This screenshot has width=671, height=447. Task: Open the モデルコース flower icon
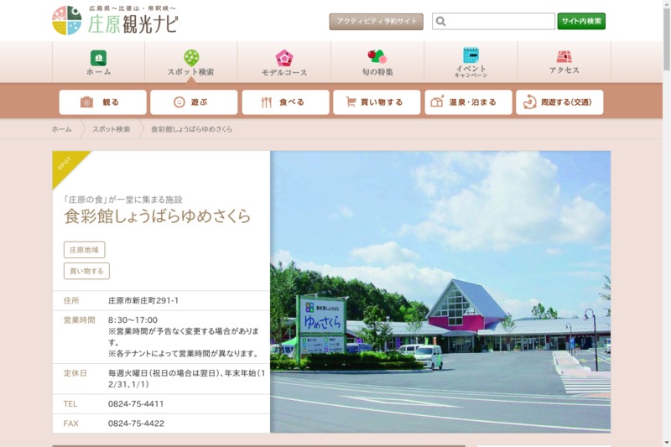tap(283, 58)
